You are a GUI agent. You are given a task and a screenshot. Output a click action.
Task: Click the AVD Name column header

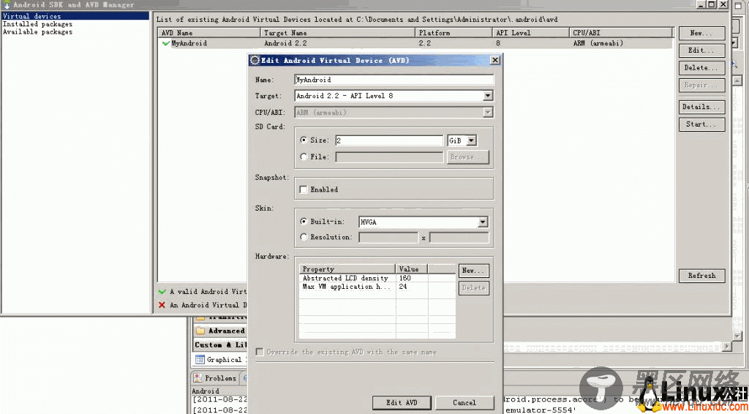click(210, 33)
